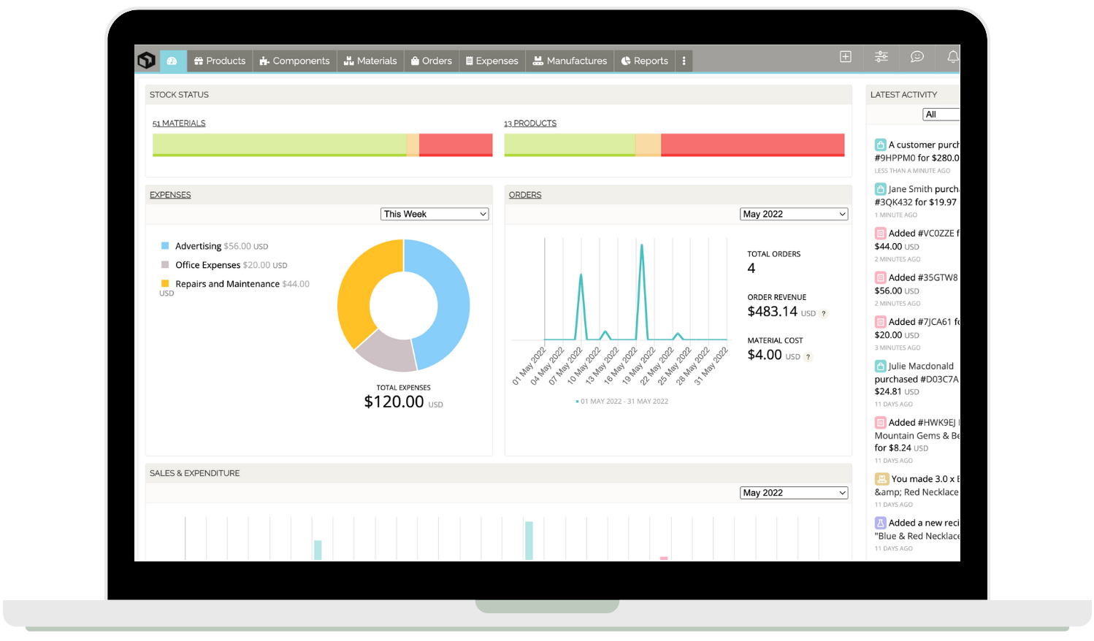Switch to the Materials tab
This screenshot has height=641, width=1094.
[x=370, y=61]
